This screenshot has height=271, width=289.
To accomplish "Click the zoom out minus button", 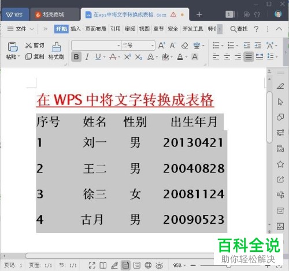I will tap(193, 265).
